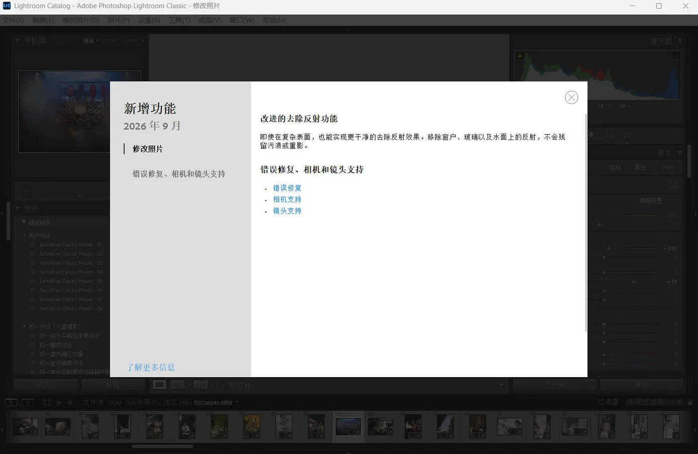
Task: Collapse the 导航器 panel triangle
Action: (18, 40)
